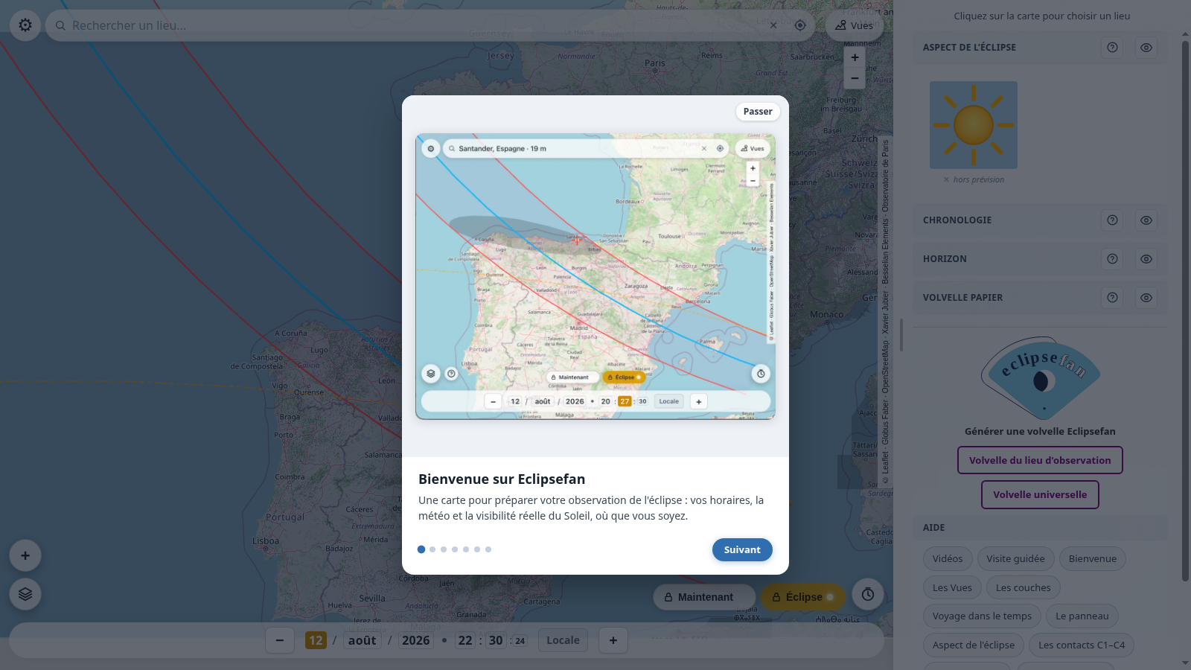Open the Vidéos help chip

click(948, 559)
